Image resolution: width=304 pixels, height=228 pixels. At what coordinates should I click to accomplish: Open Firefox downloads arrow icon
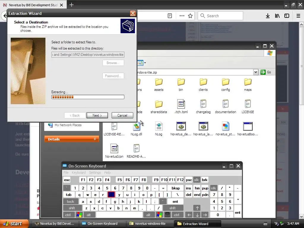coord(268,16)
